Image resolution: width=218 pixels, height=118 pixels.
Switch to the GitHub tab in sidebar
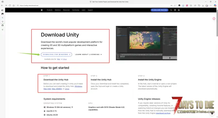pyautogui.click(x=2, y=26)
